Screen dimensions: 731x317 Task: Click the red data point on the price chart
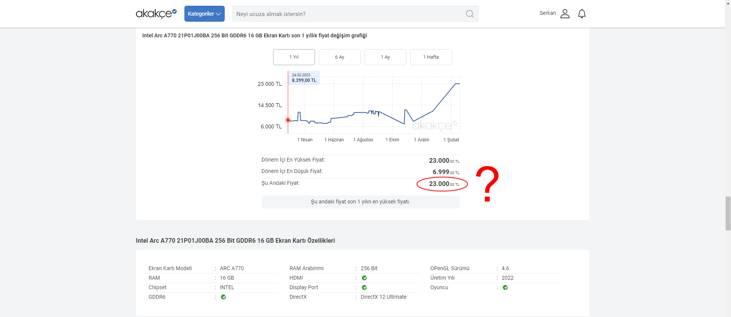(288, 120)
